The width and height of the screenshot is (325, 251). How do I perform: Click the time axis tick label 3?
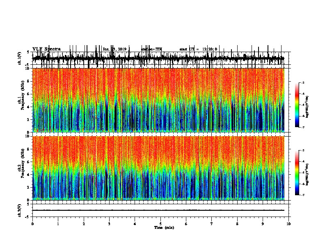(109, 224)
